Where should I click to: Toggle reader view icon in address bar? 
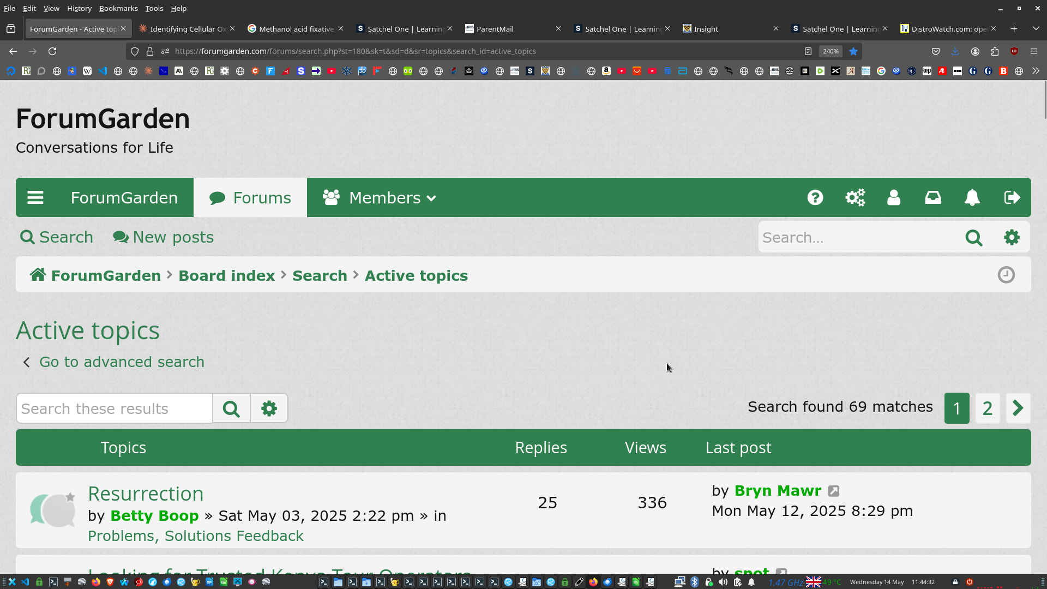coord(808,51)
